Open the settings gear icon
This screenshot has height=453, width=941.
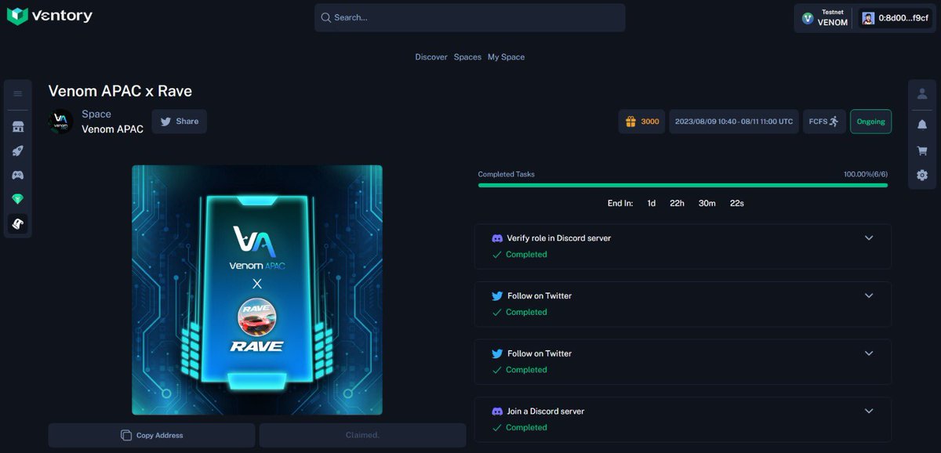click(x=922, y=175)
